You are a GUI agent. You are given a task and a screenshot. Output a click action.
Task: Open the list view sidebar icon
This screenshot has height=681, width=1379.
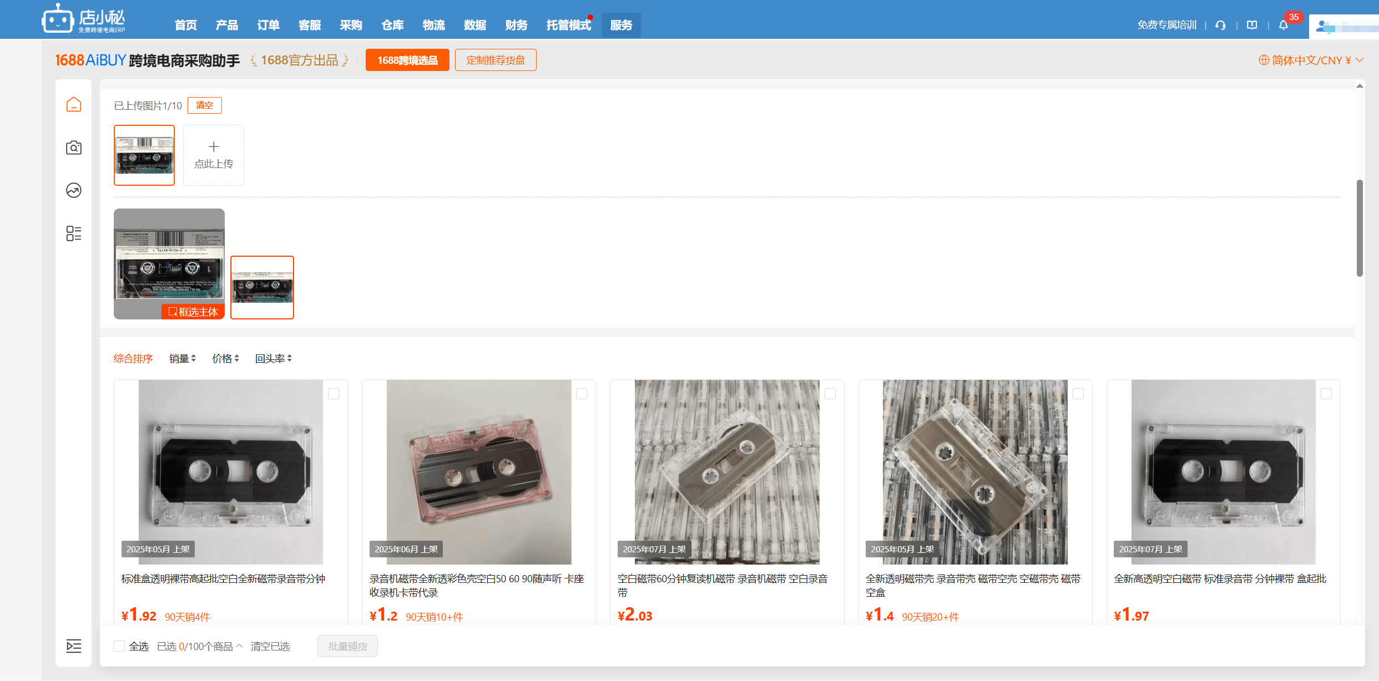click(74, 233)
